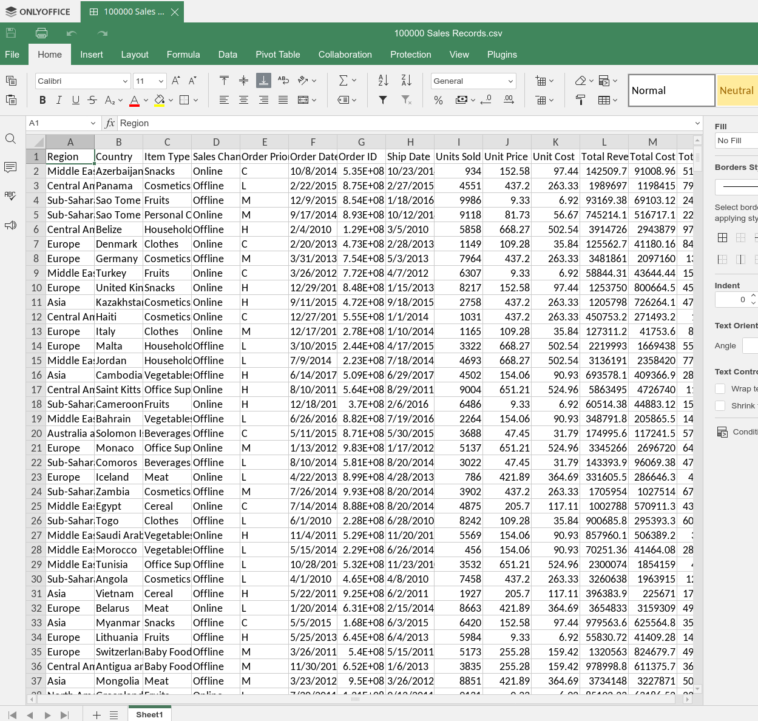Toggle Italic formatting
The height and width of the screenshot is (721, 758).
(x=59, y=100)
